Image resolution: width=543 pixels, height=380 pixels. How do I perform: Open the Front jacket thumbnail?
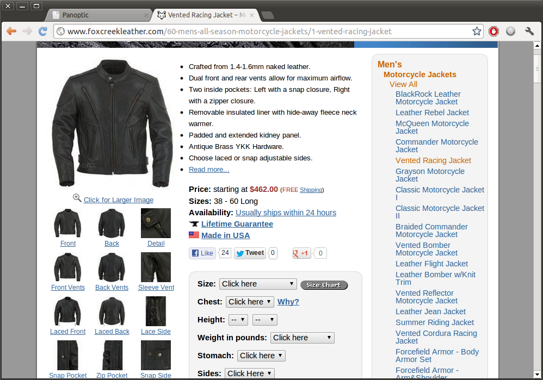coord(67,223)
